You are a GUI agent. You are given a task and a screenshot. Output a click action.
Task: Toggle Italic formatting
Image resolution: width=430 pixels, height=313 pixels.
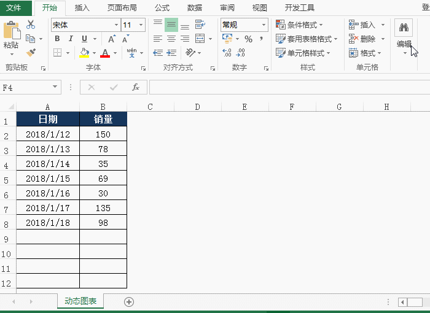[71, 39]
